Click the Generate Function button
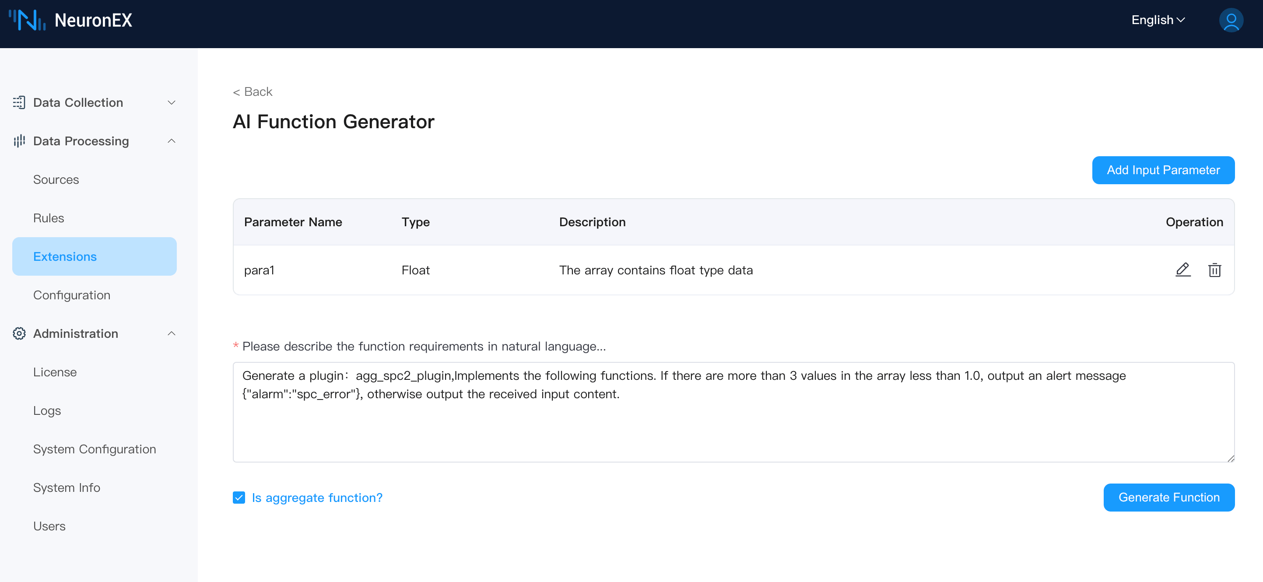This screenshot has width=1263, height=582. pyautogui.click(x=1169, y=497)
